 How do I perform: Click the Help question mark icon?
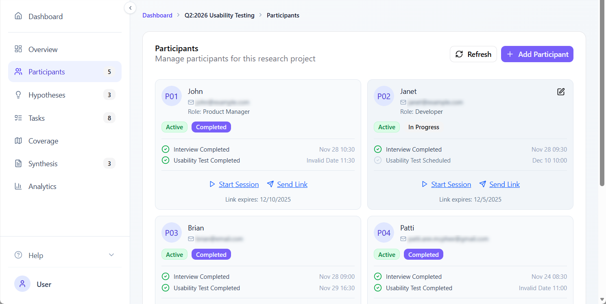(x=18, y=255)
